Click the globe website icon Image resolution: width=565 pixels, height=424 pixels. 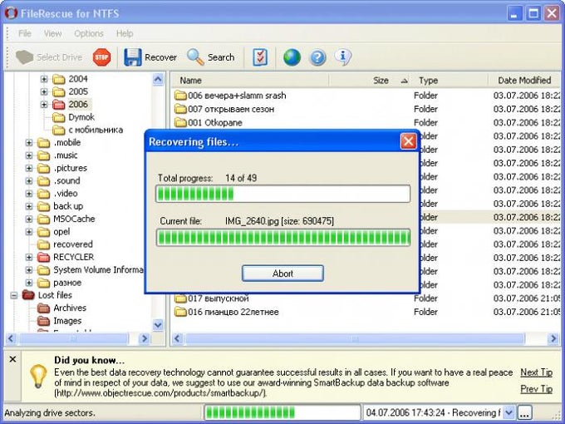pyautogui.click(x=292, y=57)
